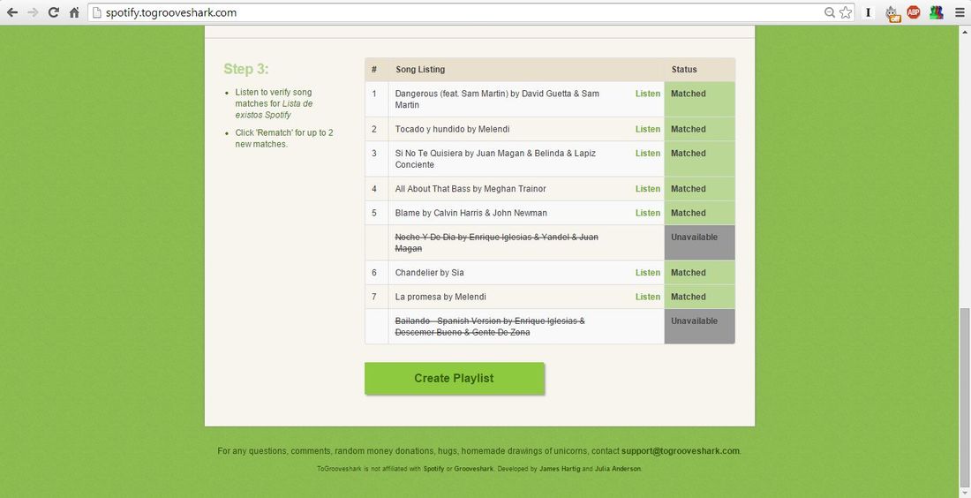The width and height of the screenshot is (971, 498).
Task: Click the struck-through Bailando Spanish Version entry
Action: pyautogui.click(x=490, y=327)
